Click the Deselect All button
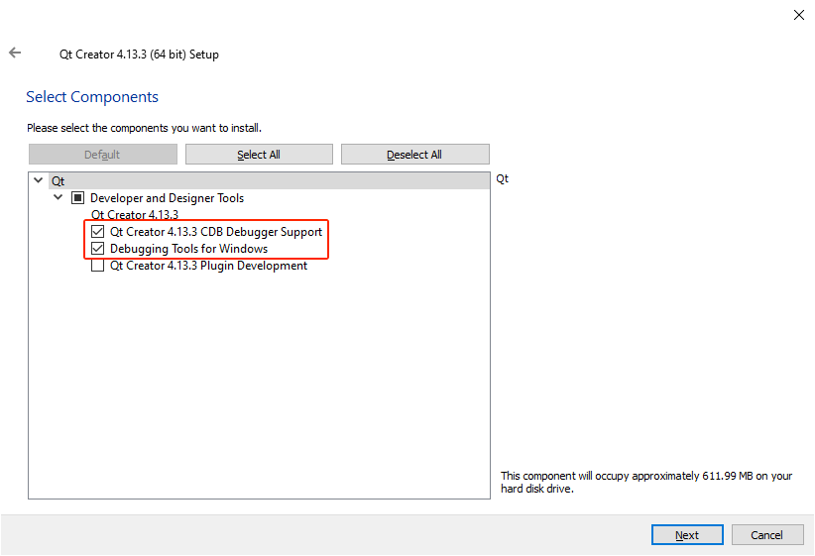This screenshot has width=815, height=556. coord(414,155)
